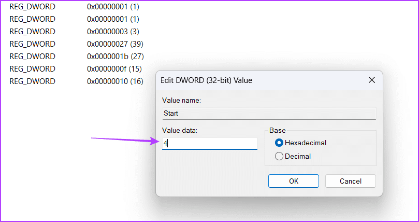Select the Hexadecimal base option
The height and width of the screenshot is (222, 419).
tap(300, 143)
